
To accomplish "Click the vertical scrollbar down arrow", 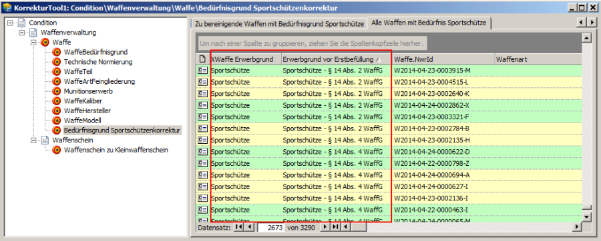I will click(586, 217).
